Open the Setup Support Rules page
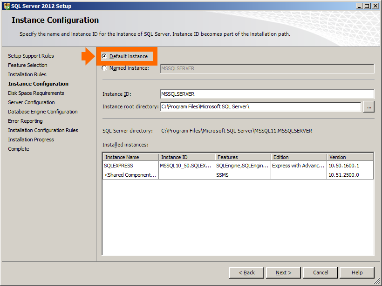This screenshot has width=382, height=286. pyautogui.click(x=31, y=56)
